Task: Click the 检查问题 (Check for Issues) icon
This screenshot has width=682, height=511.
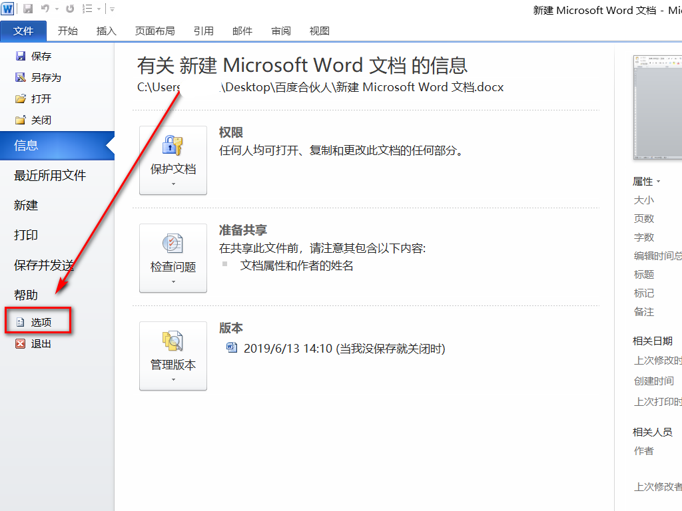Action: [173, 258]
